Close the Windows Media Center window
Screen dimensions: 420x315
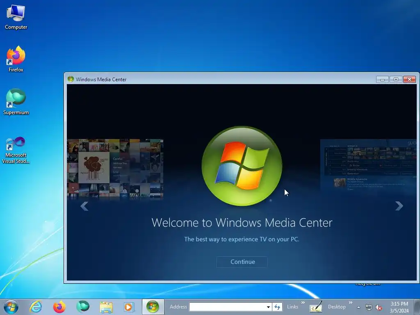[x=410, y=79]
